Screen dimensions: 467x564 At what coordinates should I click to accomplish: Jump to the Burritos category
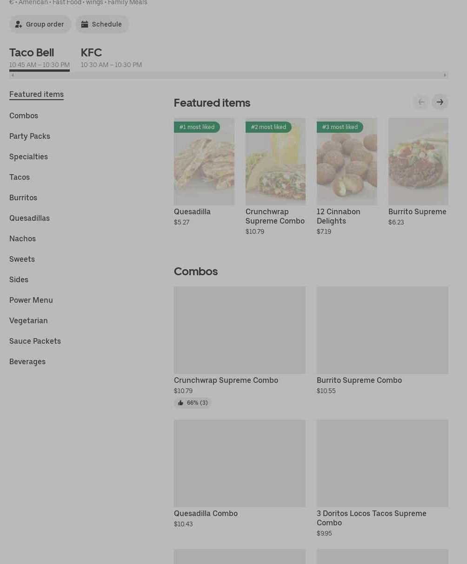tap(23, 197)
